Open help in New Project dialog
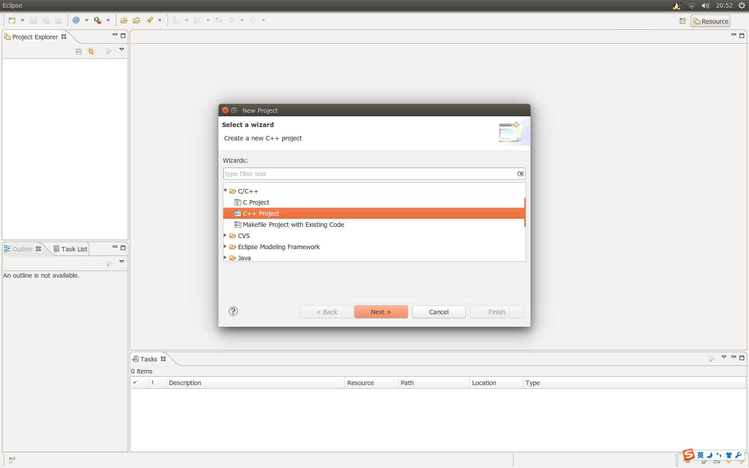 click(x=233, y=311)
